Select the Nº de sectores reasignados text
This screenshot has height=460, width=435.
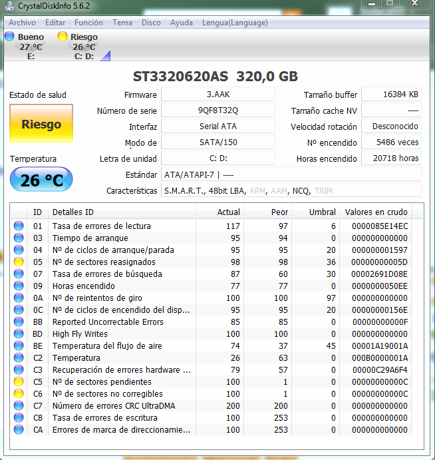point(104,262)
